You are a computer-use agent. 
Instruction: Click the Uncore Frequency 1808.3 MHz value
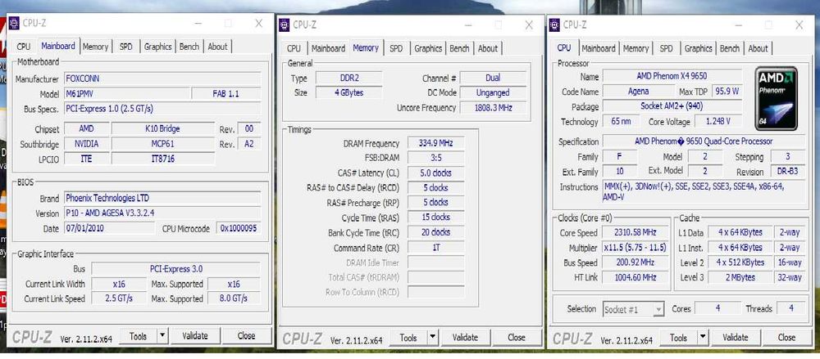tap(493, 108)
